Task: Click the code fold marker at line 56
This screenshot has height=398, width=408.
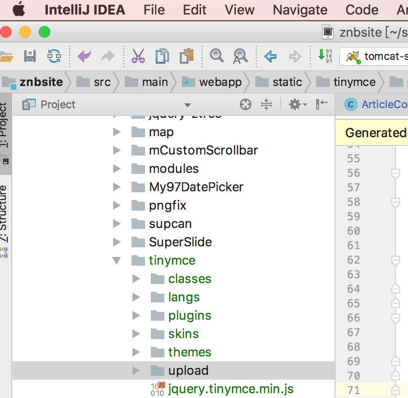Action: click(x=395, y=173)
